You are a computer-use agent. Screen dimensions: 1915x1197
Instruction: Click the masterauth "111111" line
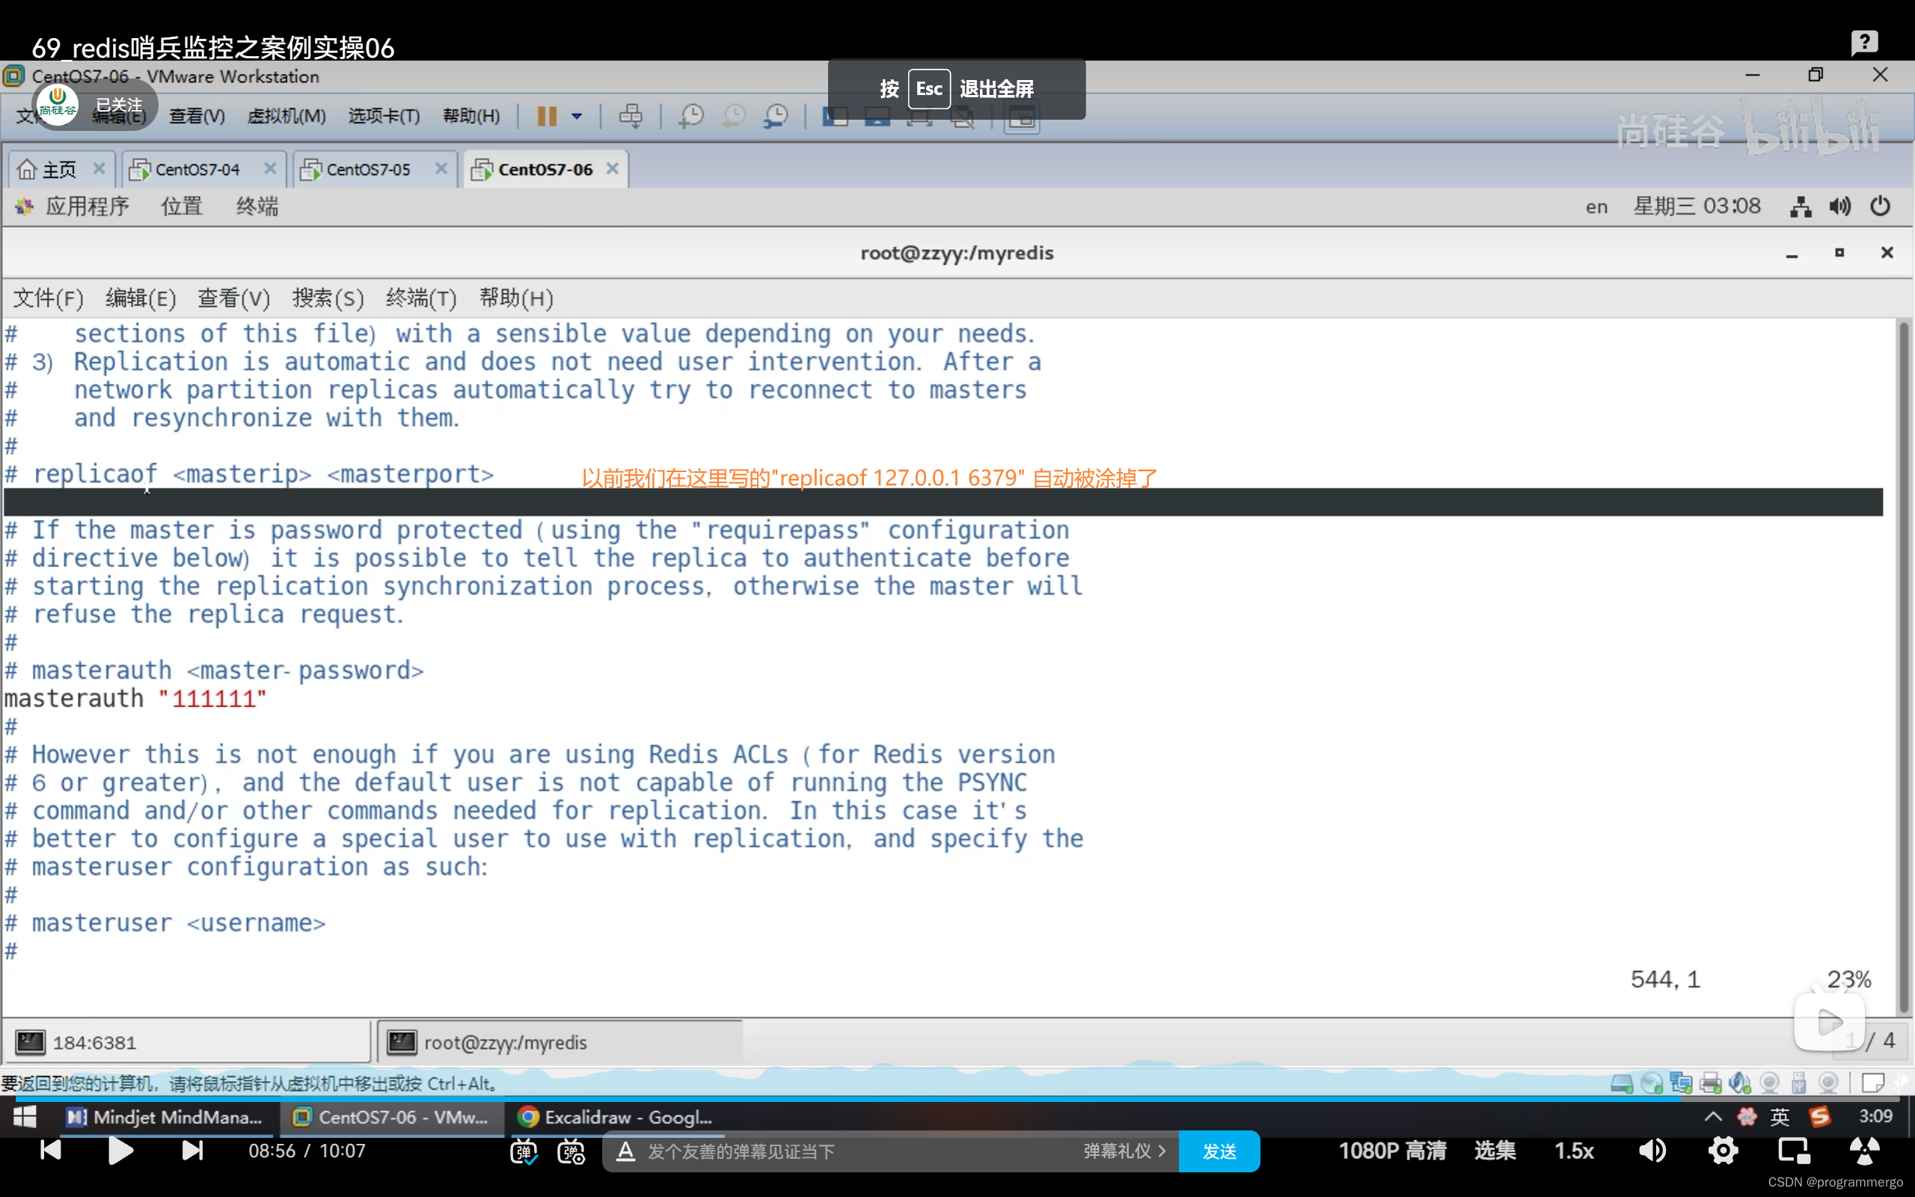point(135,699)
